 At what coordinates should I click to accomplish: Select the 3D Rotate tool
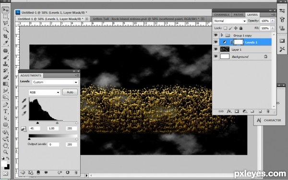click(x=5, y=132)
